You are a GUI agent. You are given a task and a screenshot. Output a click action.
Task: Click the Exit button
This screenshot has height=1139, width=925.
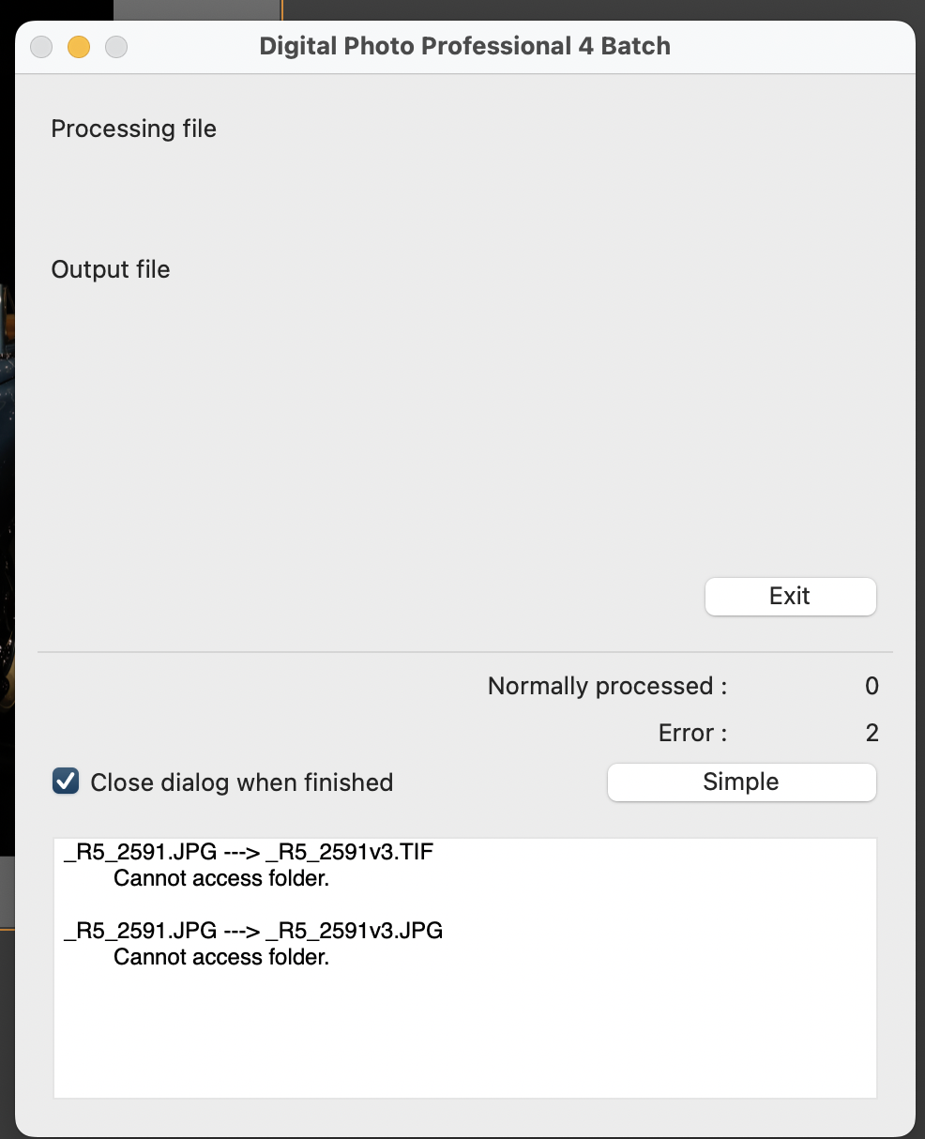pyautogui.click(x=789, y=596)
